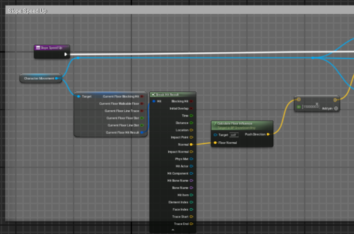354x234 pixels.
Task: Select the Character Movement variable node
Action: click(x=41, y=79)
